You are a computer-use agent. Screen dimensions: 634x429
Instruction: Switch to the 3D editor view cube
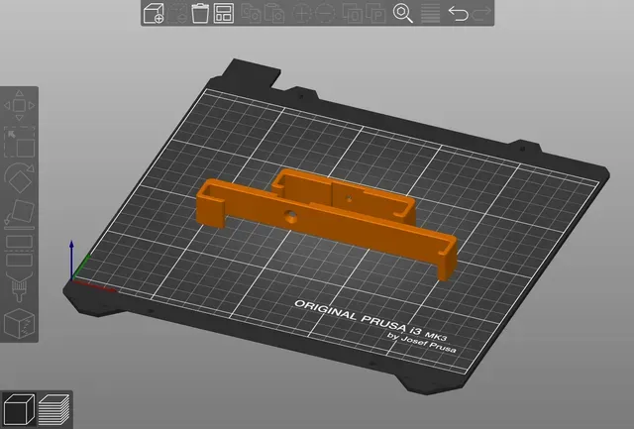19,409
